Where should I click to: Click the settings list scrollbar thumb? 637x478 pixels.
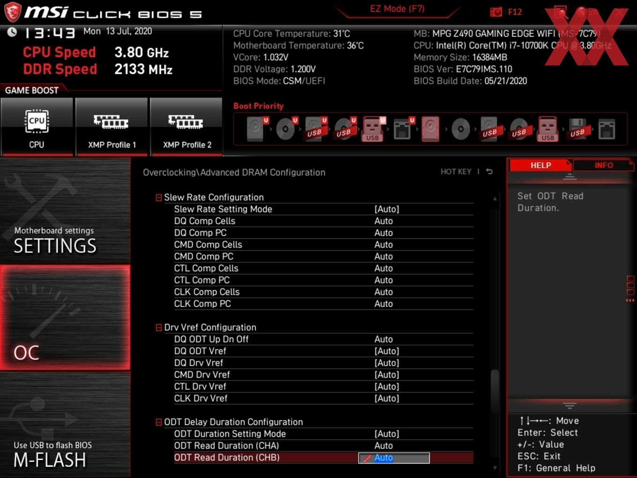click(x=494, y=391)
